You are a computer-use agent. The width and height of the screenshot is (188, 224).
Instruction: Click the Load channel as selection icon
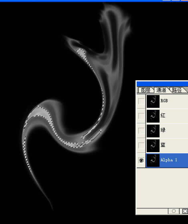pyautogui.click(x=174, y=211)
